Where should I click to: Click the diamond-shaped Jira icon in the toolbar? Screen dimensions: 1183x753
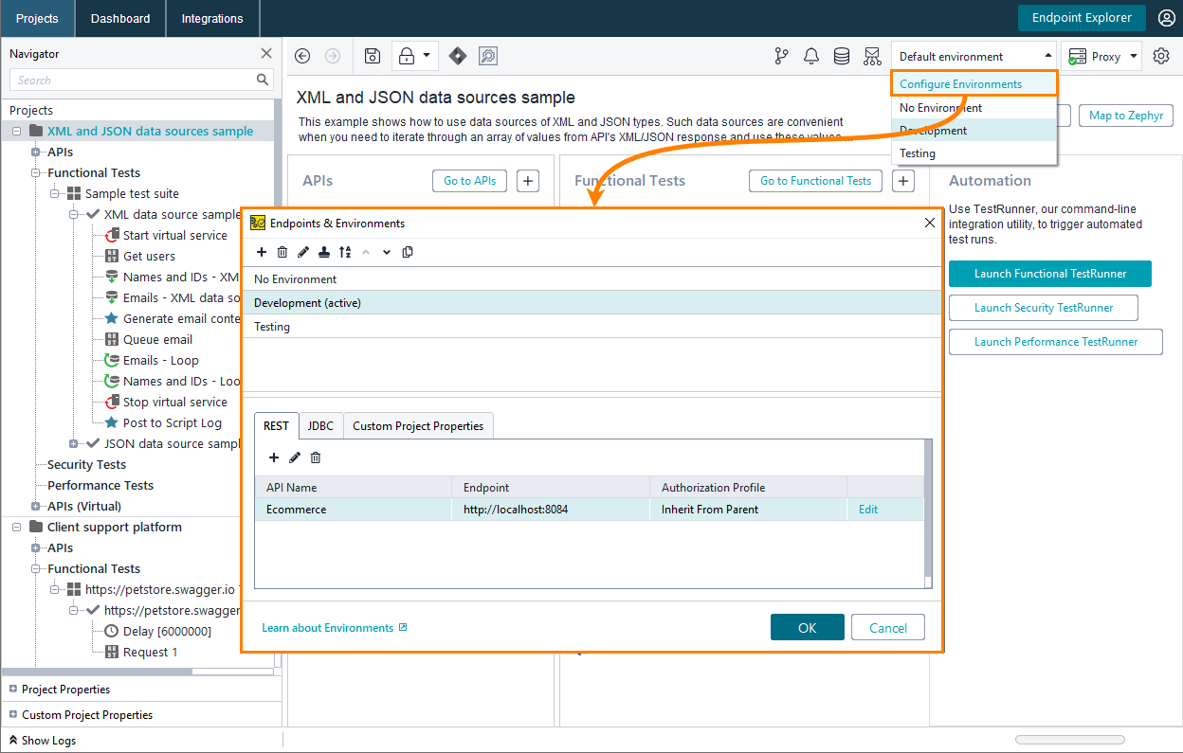(x=458, y=57)
